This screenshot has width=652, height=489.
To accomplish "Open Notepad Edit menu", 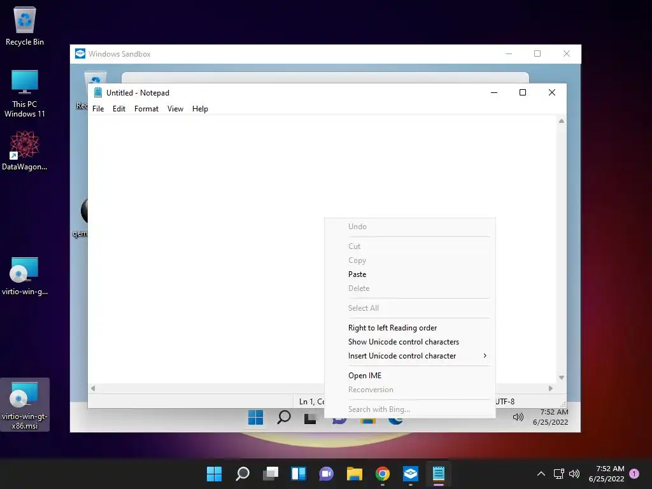I will [x=119, y=108].
